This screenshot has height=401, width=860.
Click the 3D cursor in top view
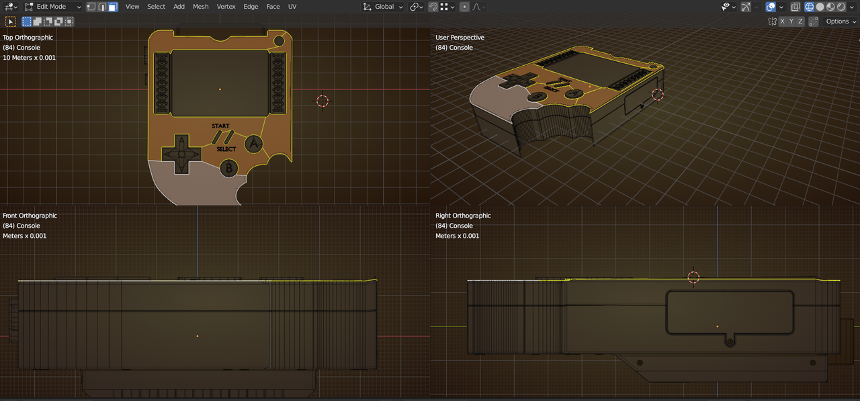coord(322,101)
